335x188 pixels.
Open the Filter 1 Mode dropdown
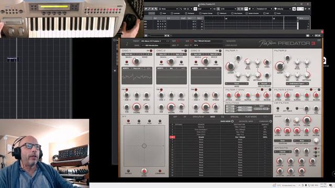(x=237, y=84)
